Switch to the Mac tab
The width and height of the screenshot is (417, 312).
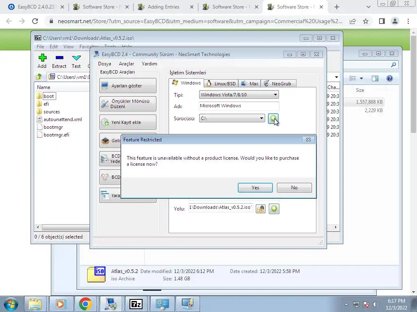(x=250, y=84)
